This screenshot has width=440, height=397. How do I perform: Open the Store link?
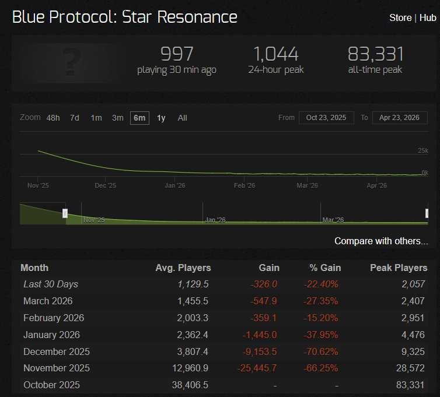tap(400, 17)
